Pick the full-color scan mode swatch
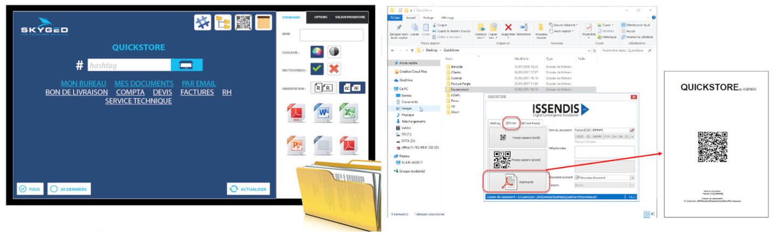Viewport: 777px width, 239px height. 317,51
